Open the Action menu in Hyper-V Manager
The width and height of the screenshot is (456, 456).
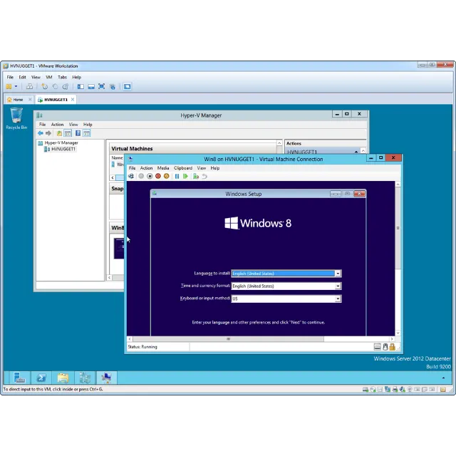coord(57,125)
